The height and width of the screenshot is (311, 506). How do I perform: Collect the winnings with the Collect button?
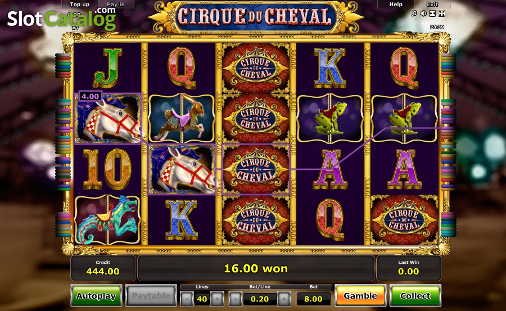(415, 295)
